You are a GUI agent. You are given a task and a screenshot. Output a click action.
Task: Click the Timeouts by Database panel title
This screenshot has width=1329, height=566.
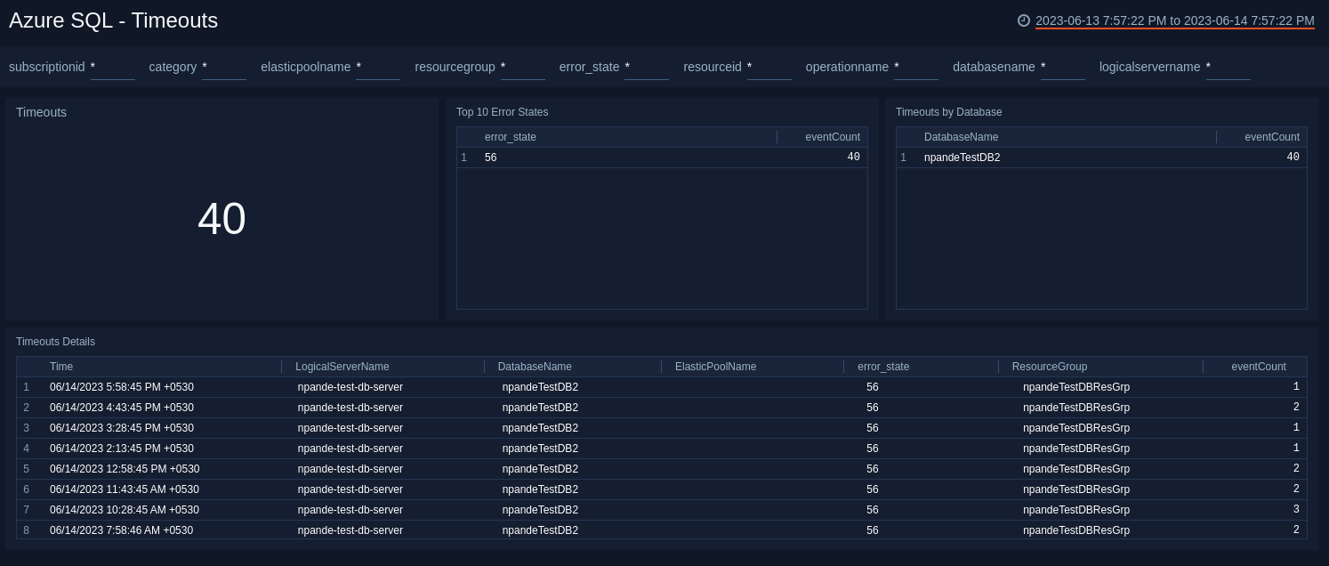click(x=948, y=112)
